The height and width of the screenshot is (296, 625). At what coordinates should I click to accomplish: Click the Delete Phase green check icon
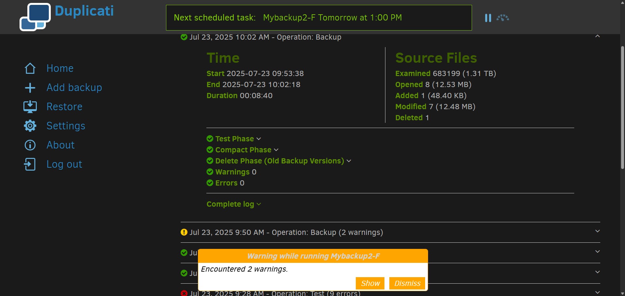point(210,161)
